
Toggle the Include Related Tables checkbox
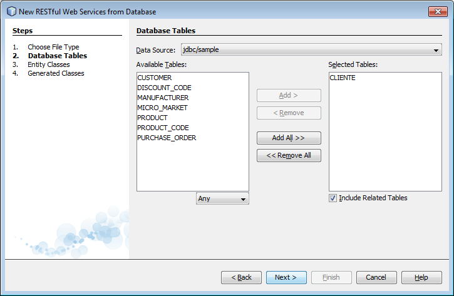point(333,198)
